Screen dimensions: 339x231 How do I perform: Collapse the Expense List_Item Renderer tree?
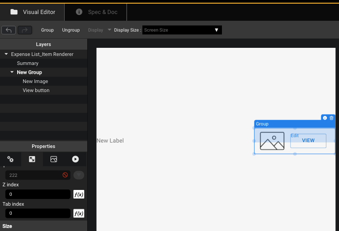pyautogui.click(x=6, y=54)
